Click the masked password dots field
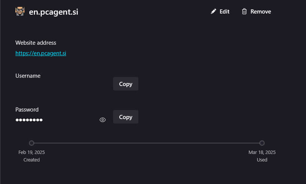This screenshot has height=184, width=306. pos(29,120)
